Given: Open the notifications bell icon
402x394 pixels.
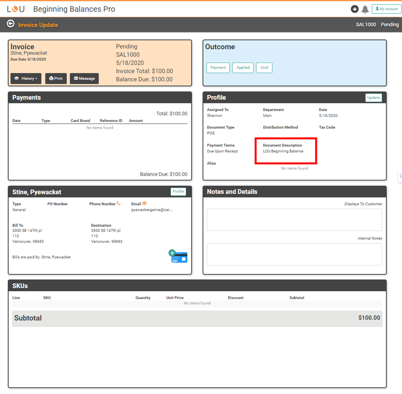Looking at the screenshot, I should (x=365, y=10).
